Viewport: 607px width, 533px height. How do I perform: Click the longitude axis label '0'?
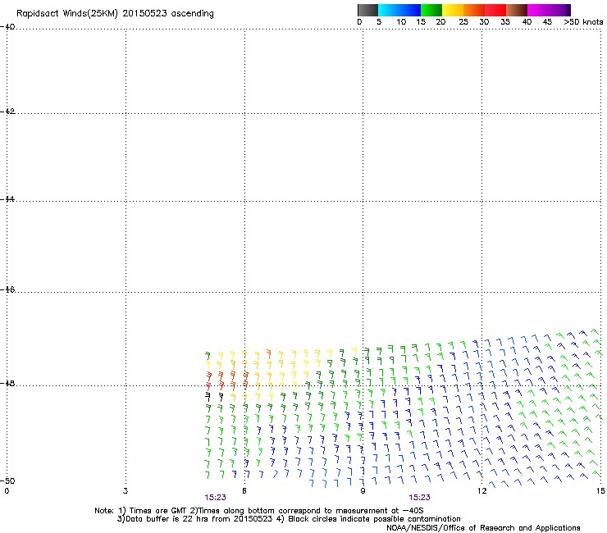point(7,491)
